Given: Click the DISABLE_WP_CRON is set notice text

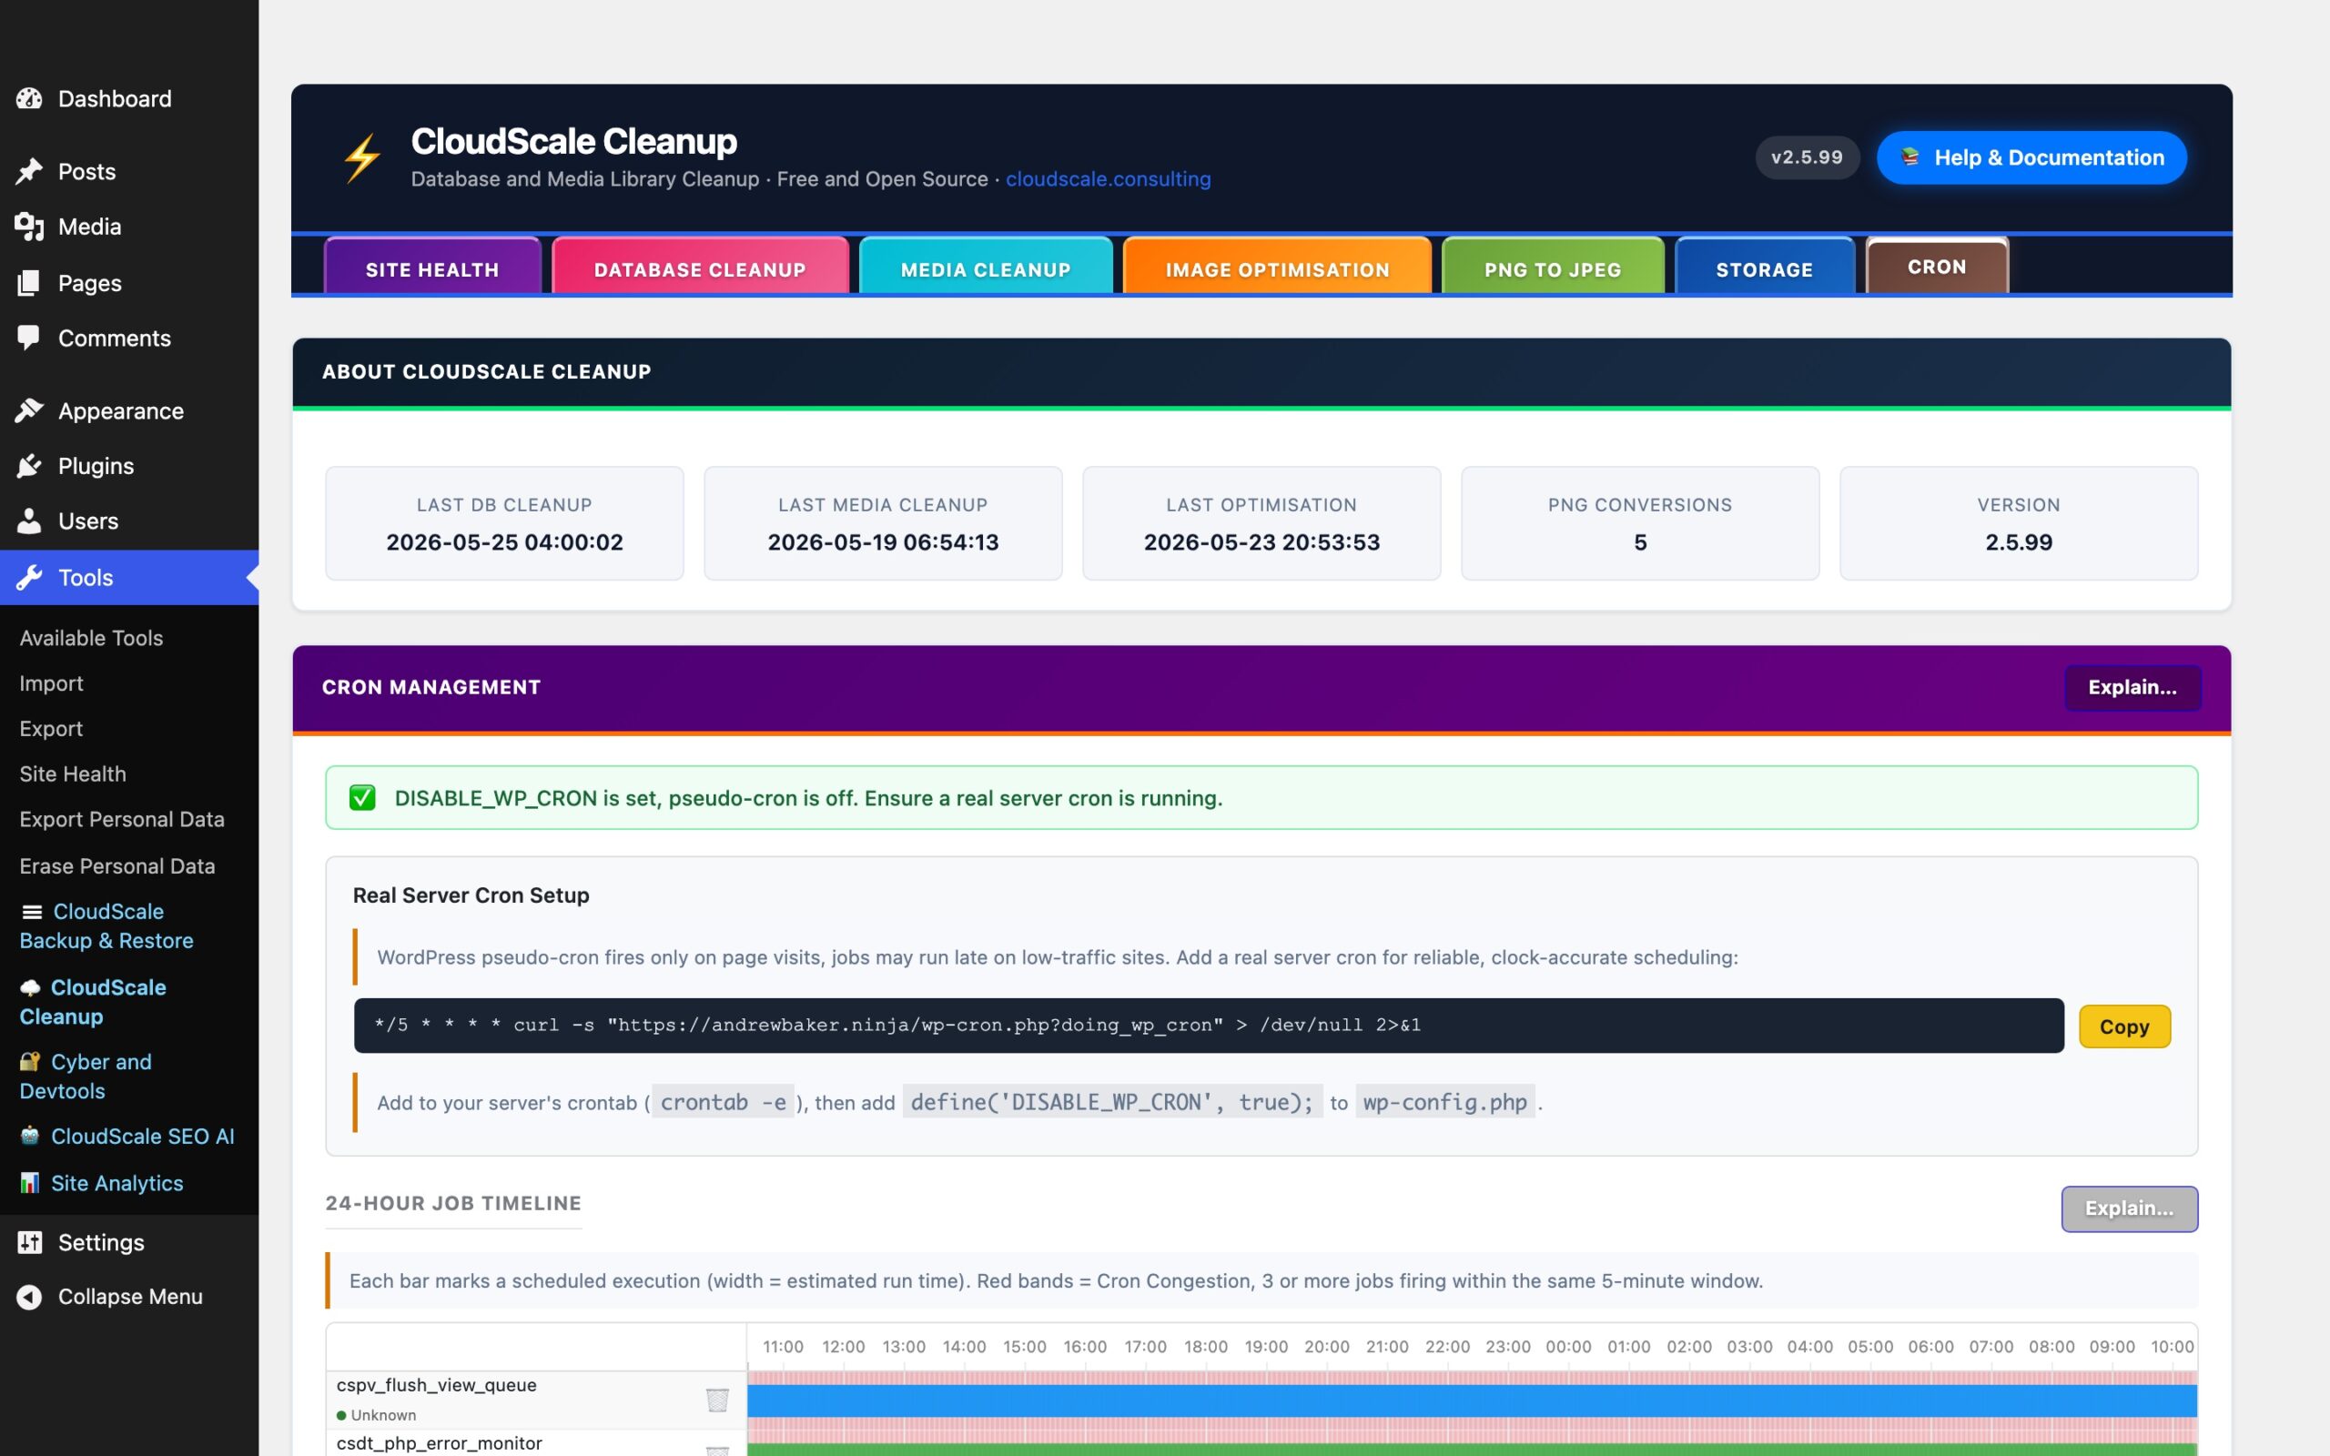Looking at the screenshot, I should pos(809,798).
